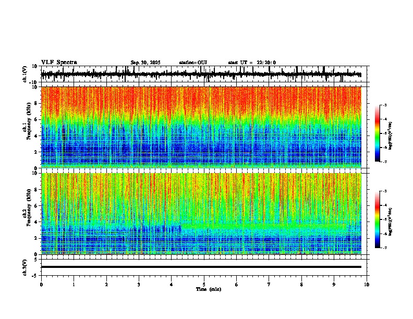This screenshot has height=319, width=413.
Task: Click the green emission band in ch.2 spectrogram
Action: pos(263,226)
